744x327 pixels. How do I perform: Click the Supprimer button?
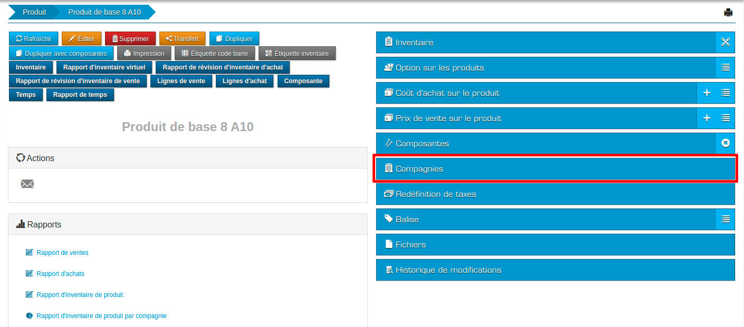(x=130, y=38)
